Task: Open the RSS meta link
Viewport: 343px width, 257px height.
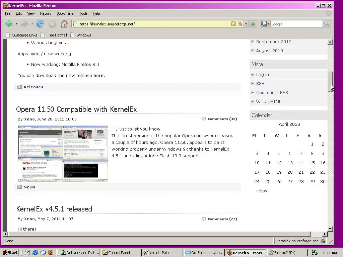Action: (260, 83)
